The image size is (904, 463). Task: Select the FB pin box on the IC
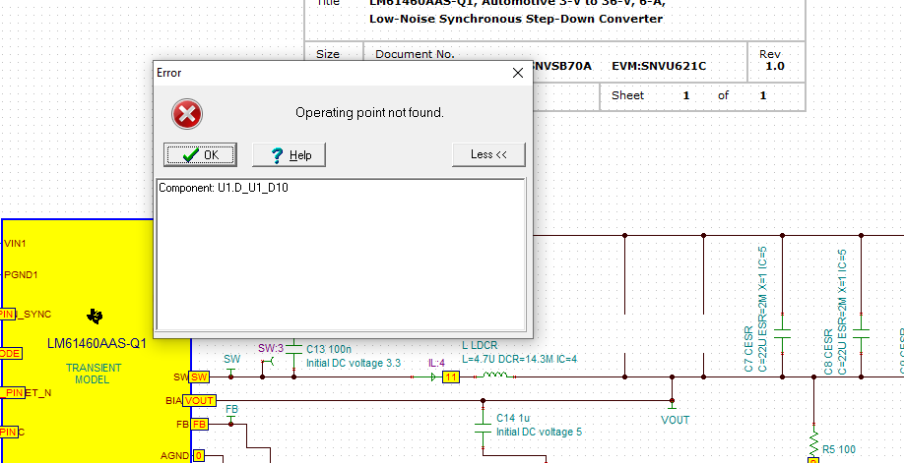(x=199, y=425)
